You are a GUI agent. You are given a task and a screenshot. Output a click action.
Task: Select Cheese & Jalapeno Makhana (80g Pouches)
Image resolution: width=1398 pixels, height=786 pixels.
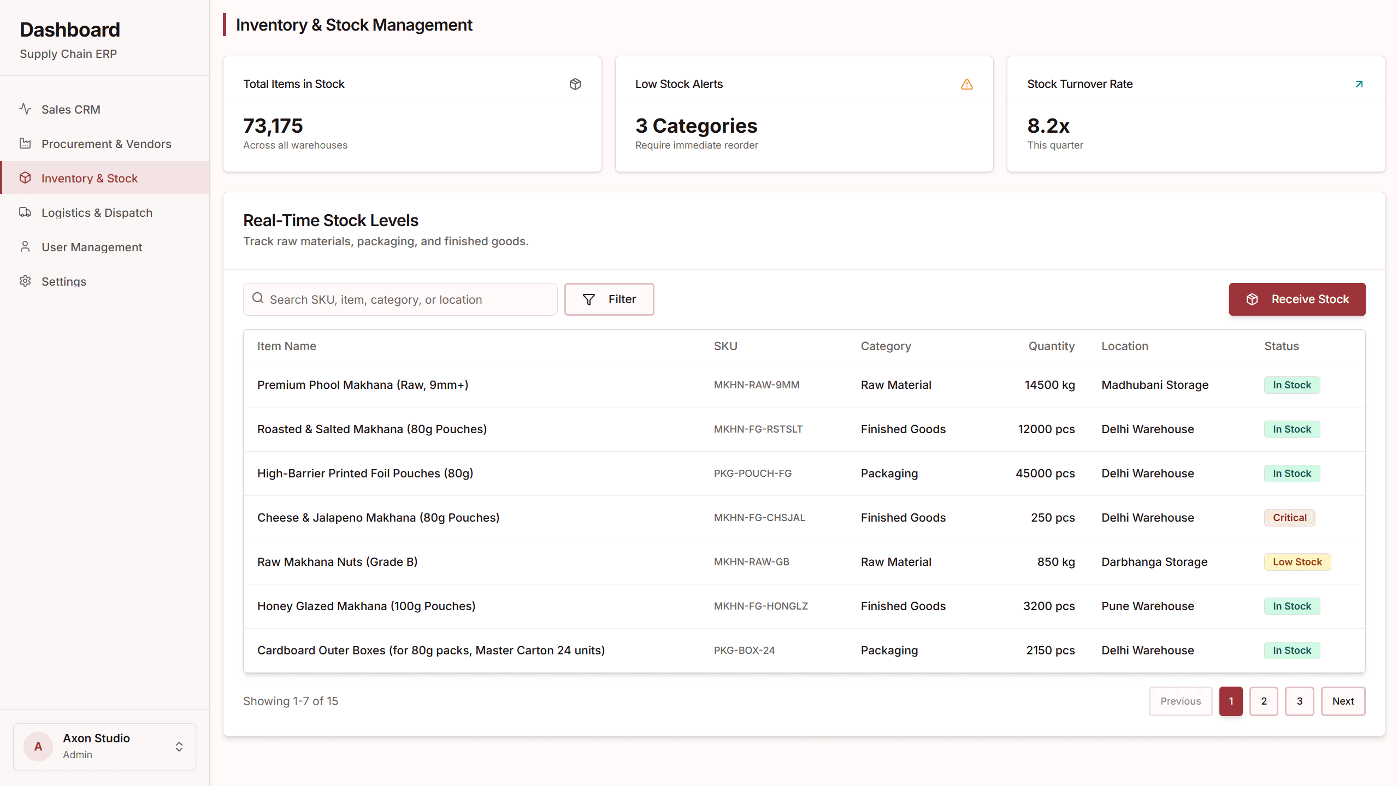coord(379,518)
